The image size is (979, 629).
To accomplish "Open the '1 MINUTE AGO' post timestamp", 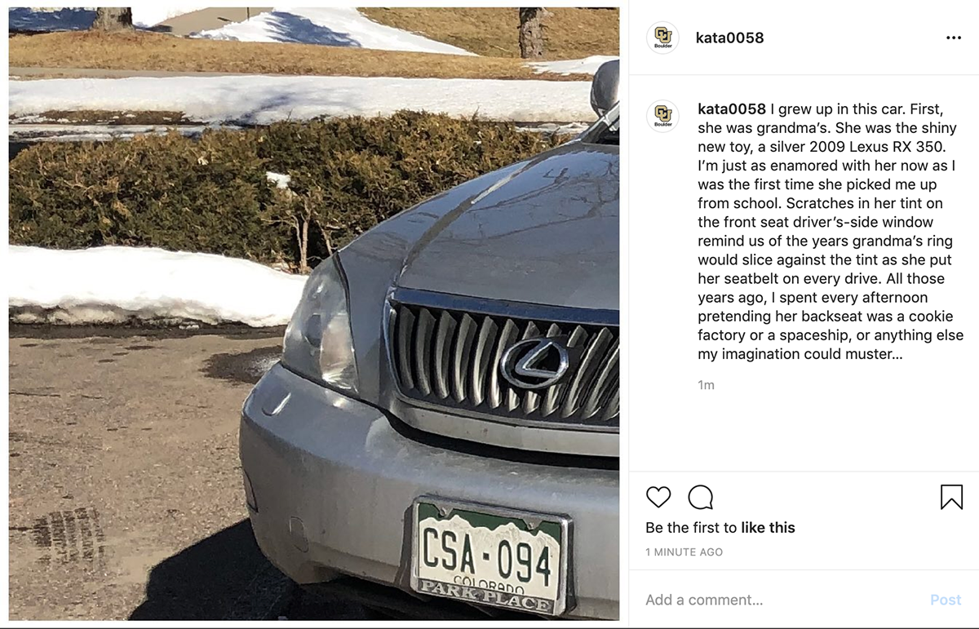I will 684,552.
